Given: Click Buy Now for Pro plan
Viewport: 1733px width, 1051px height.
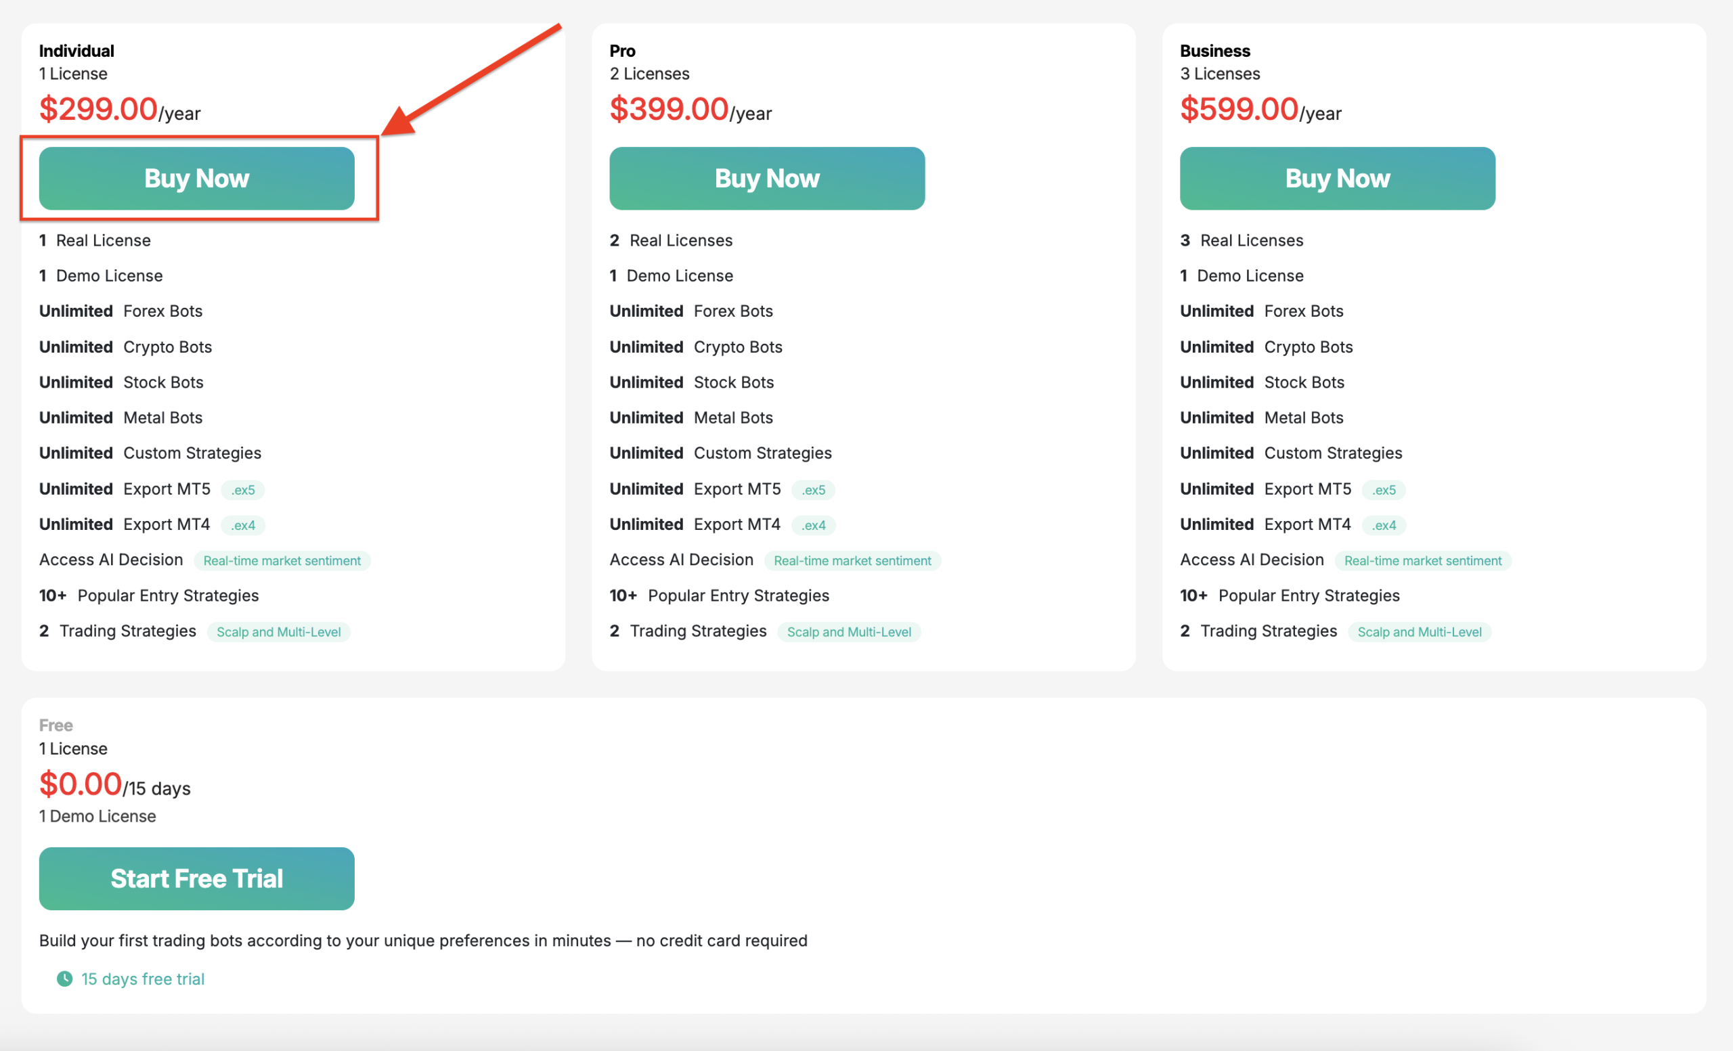Looking at the screenshot, I should point(766,179).
